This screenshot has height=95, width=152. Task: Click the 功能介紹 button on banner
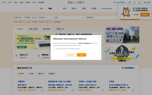point(22,47)
